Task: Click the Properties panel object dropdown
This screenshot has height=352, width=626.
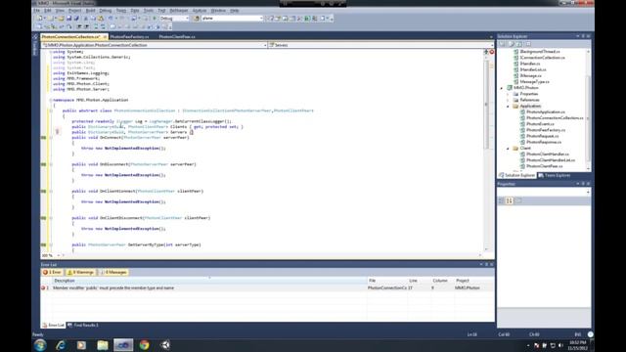Action: tap(544, 192)
